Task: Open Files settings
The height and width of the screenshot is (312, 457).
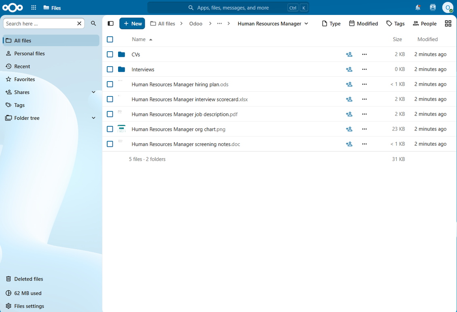Action: (x=51, y=306)
